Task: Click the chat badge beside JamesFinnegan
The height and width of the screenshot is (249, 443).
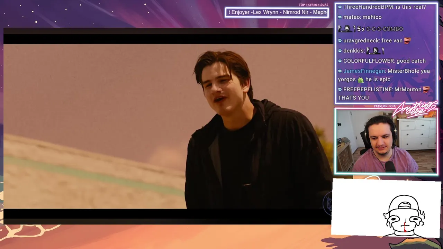Action: tap(340, 71)
